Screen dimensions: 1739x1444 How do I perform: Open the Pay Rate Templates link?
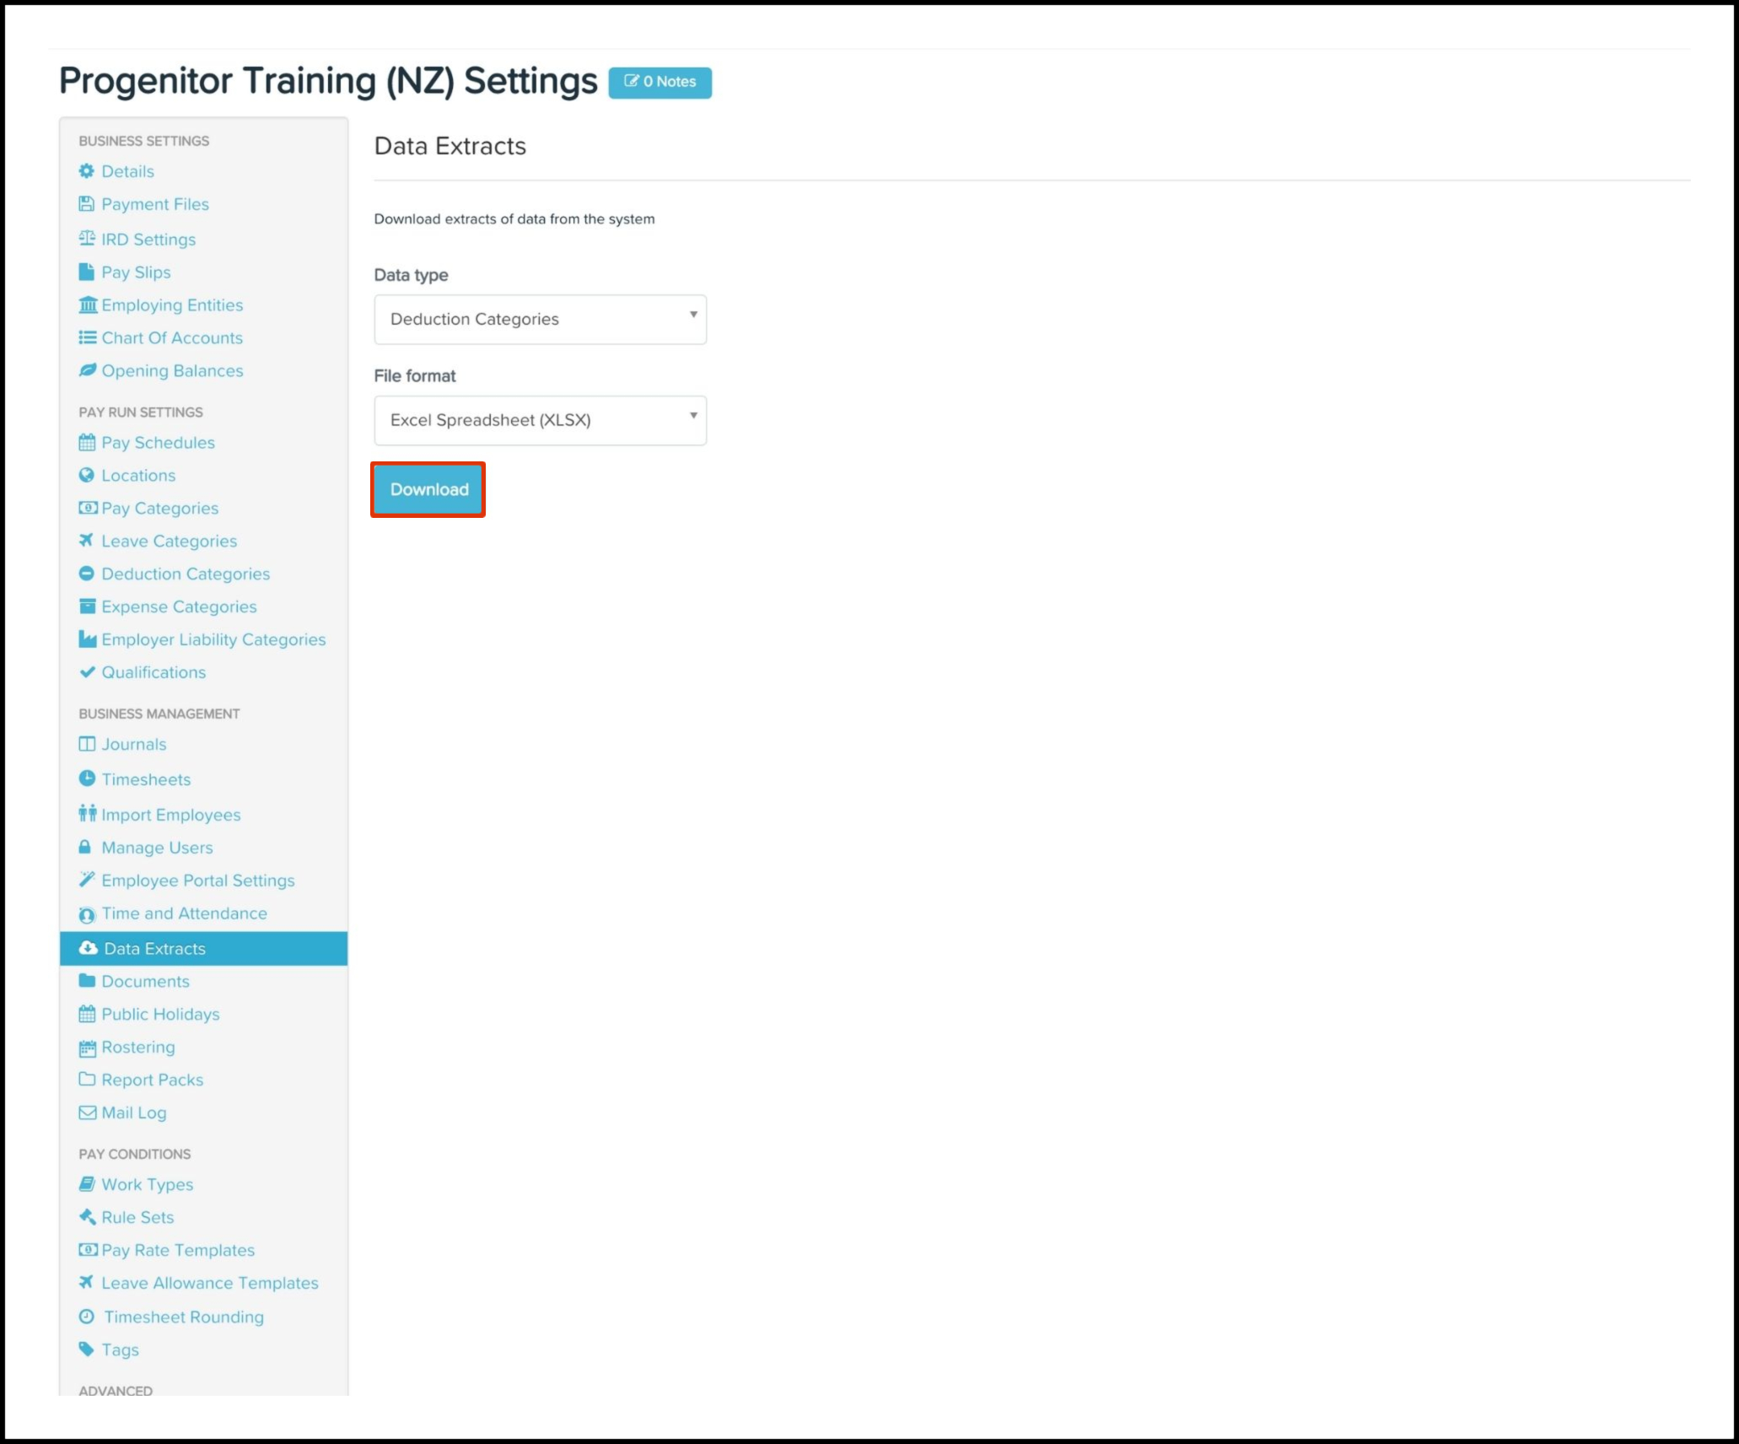(x=178, y=1250)
